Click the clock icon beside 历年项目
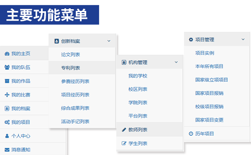The image size is (251, 155). (191, 134)
